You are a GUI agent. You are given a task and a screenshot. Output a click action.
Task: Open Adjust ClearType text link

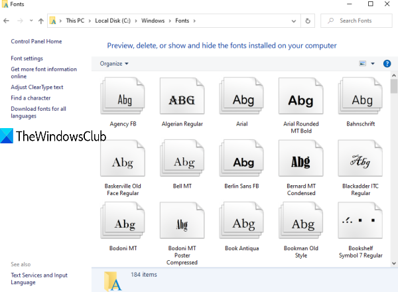coord(36,87)
